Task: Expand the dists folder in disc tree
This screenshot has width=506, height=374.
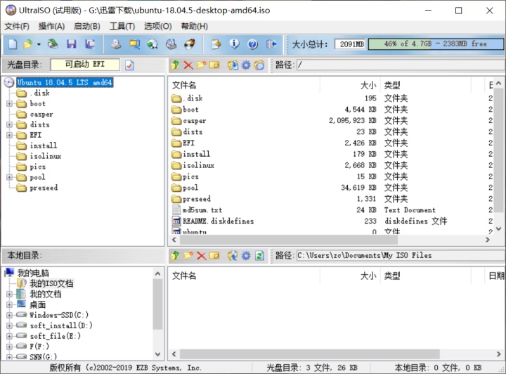Action: point(9,124)
